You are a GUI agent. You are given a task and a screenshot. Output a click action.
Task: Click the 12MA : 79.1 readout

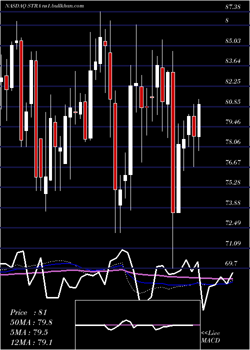point(31,342)
